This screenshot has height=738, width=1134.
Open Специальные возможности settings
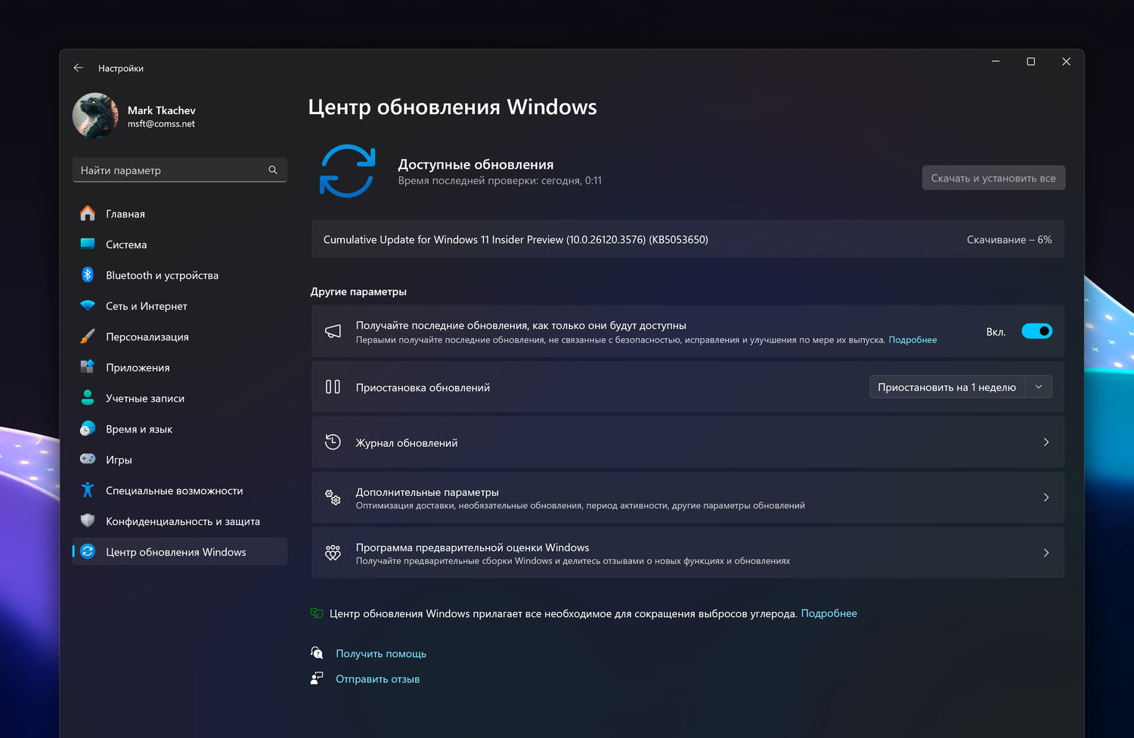180,490
